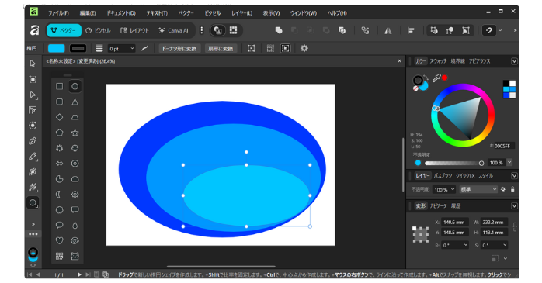The width and height of the screenshot is (542, 283).
Task: Choose the Diamond shape
Action: point(60,117)
